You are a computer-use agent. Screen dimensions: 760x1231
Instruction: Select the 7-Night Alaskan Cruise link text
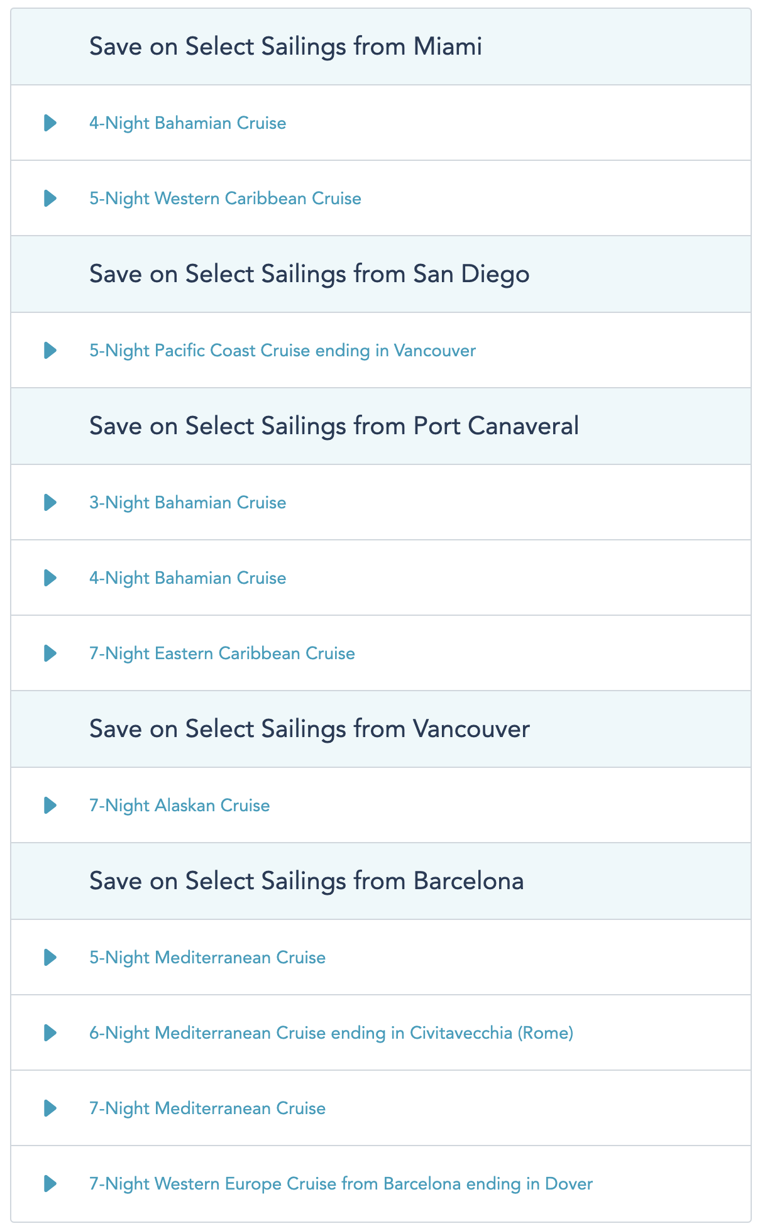(179, 806)
